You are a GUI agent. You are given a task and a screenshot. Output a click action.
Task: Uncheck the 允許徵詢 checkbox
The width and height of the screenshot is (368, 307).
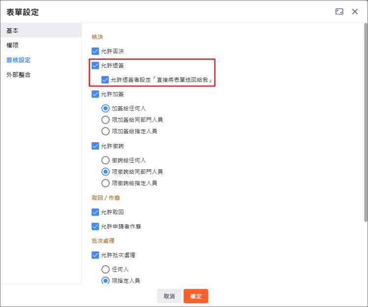pyautogui.click(x=95, y=146)
